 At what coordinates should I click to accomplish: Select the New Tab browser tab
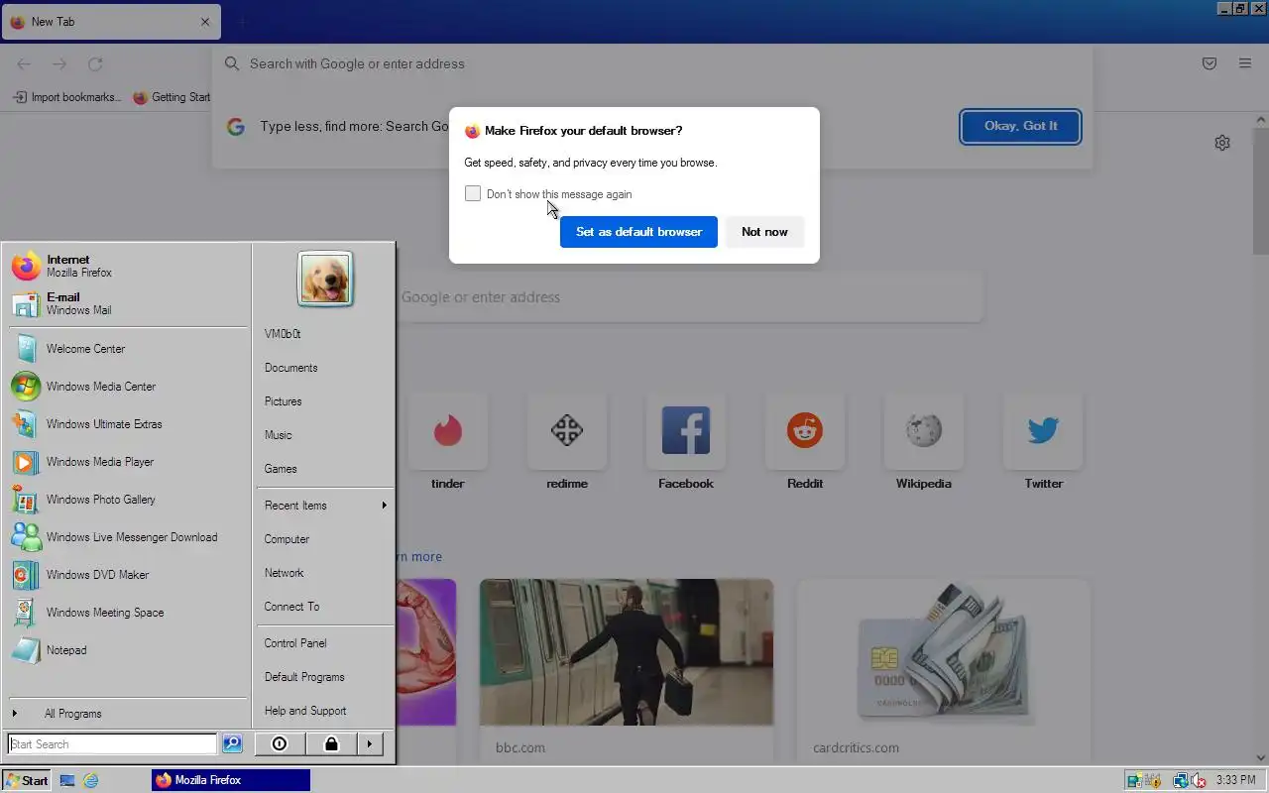(111, 22)
